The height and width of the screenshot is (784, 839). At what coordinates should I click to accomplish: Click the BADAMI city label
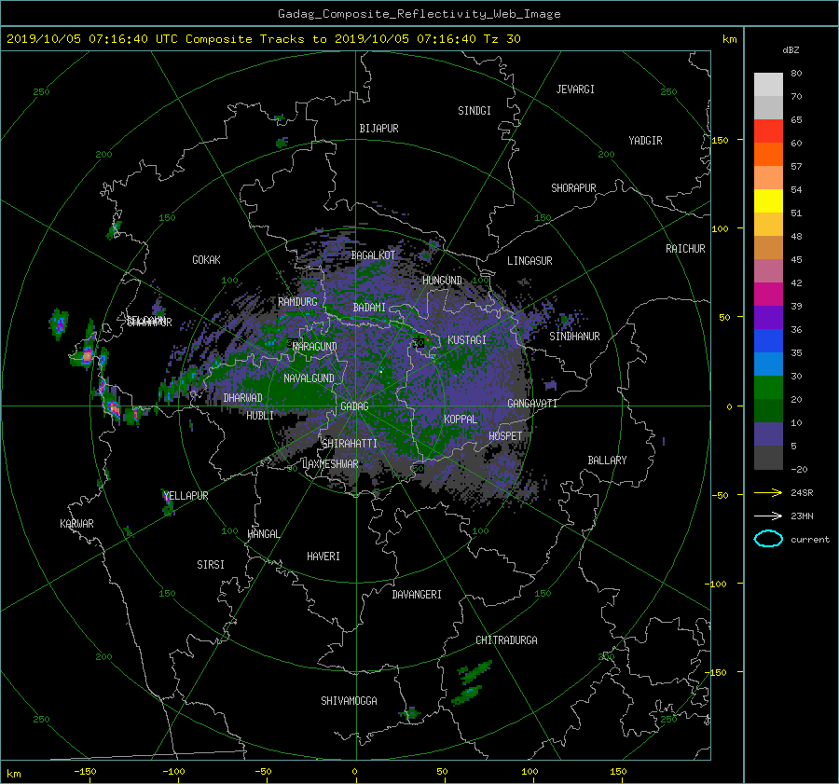[369, 308]
